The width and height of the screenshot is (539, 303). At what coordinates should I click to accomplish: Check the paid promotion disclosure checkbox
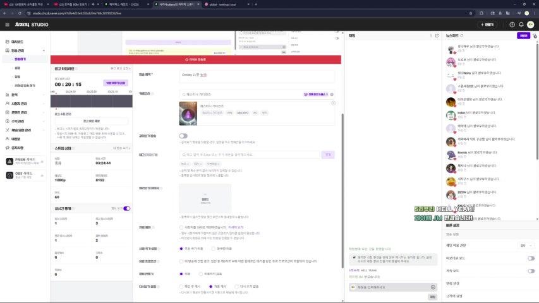click(181, 261)
